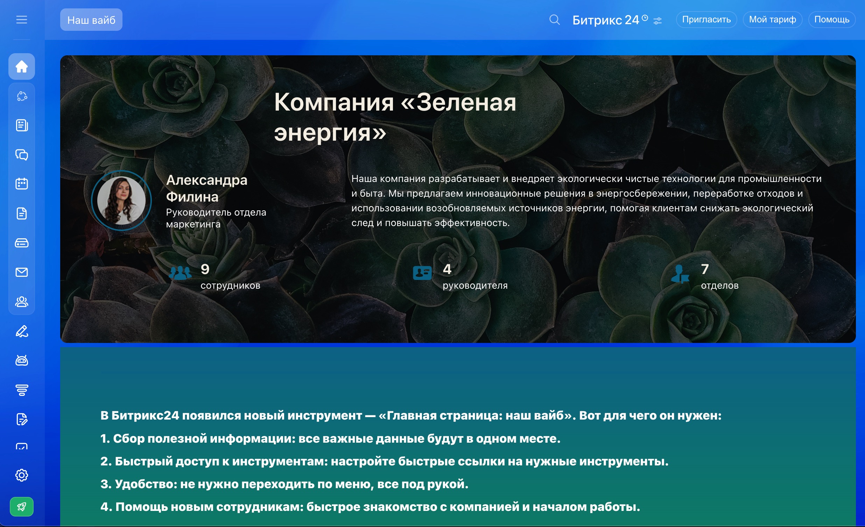Screen dimensions: 865x527
Task: Click the line «3. Удобство: не нужно переходить»
Action: click(x=284, y=484)
